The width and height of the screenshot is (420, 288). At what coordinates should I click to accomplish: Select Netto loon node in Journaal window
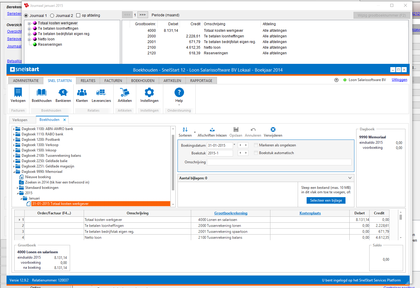(x=44, y=39)
